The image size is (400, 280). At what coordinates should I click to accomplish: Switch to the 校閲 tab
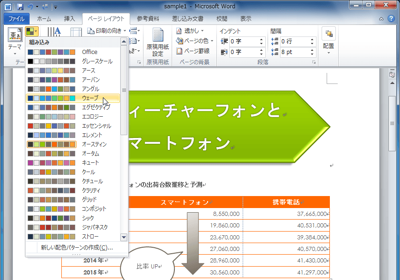221,19
